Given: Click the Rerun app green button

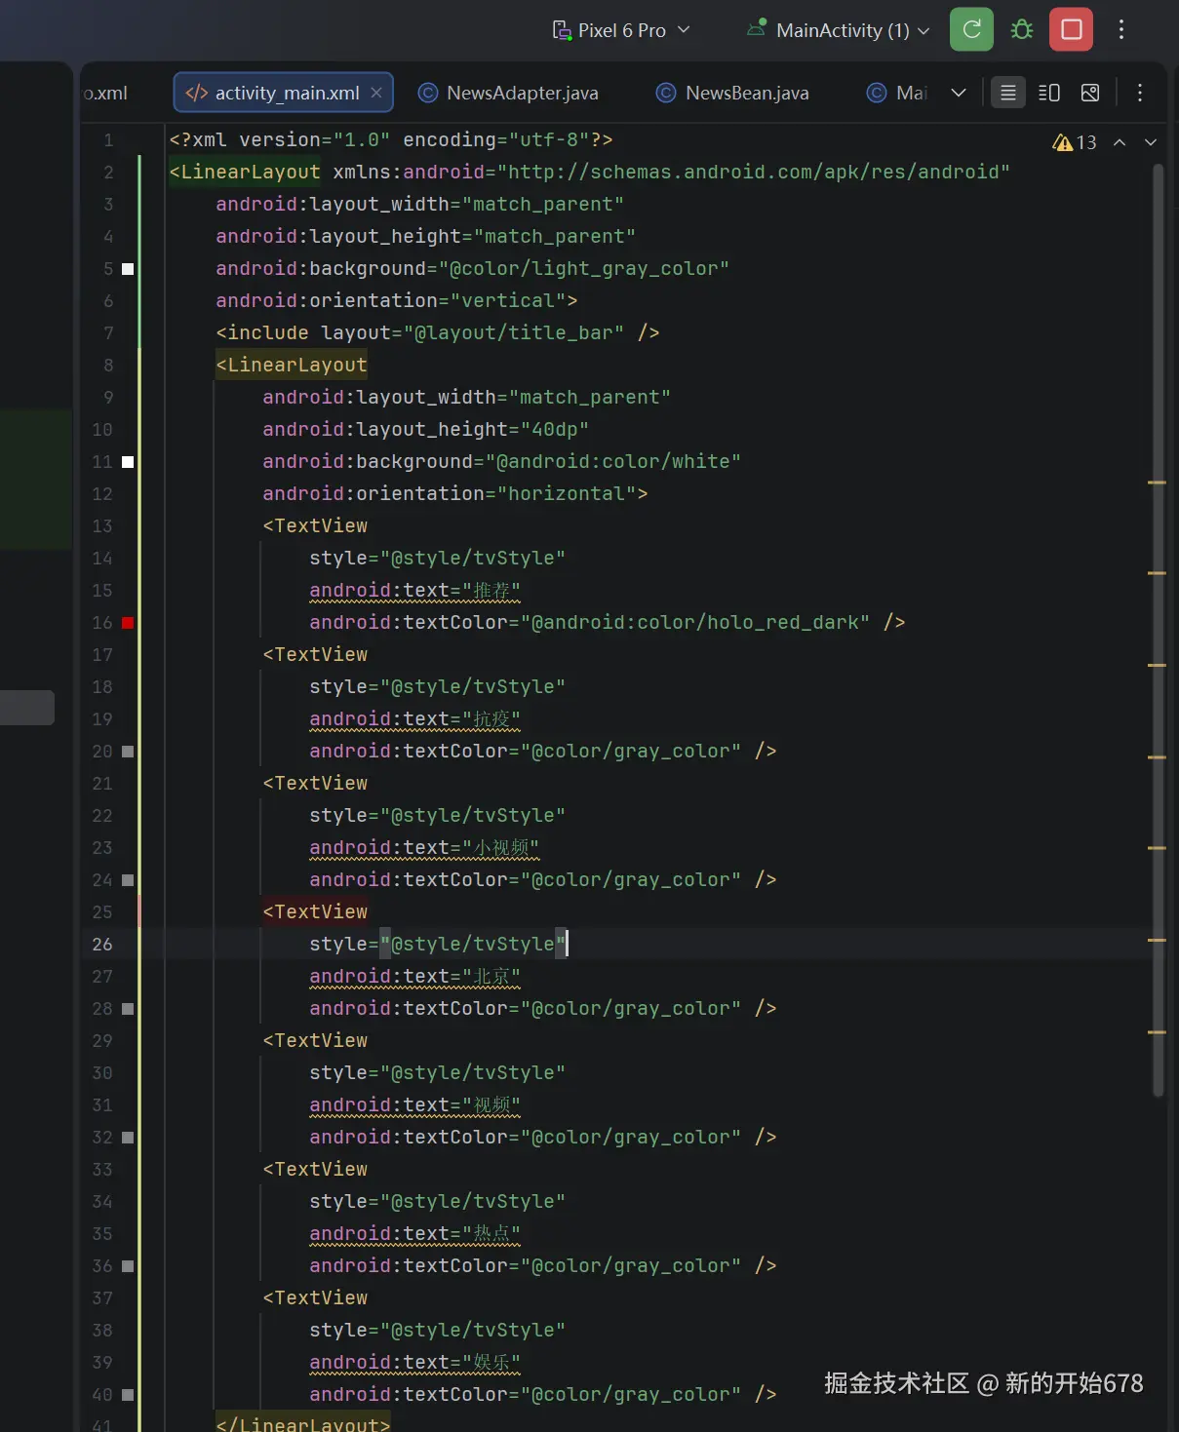Looking at the screenshot, I should 971,29.
